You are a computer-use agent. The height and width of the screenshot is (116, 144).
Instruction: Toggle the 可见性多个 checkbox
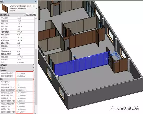click(x=18, y=84)
